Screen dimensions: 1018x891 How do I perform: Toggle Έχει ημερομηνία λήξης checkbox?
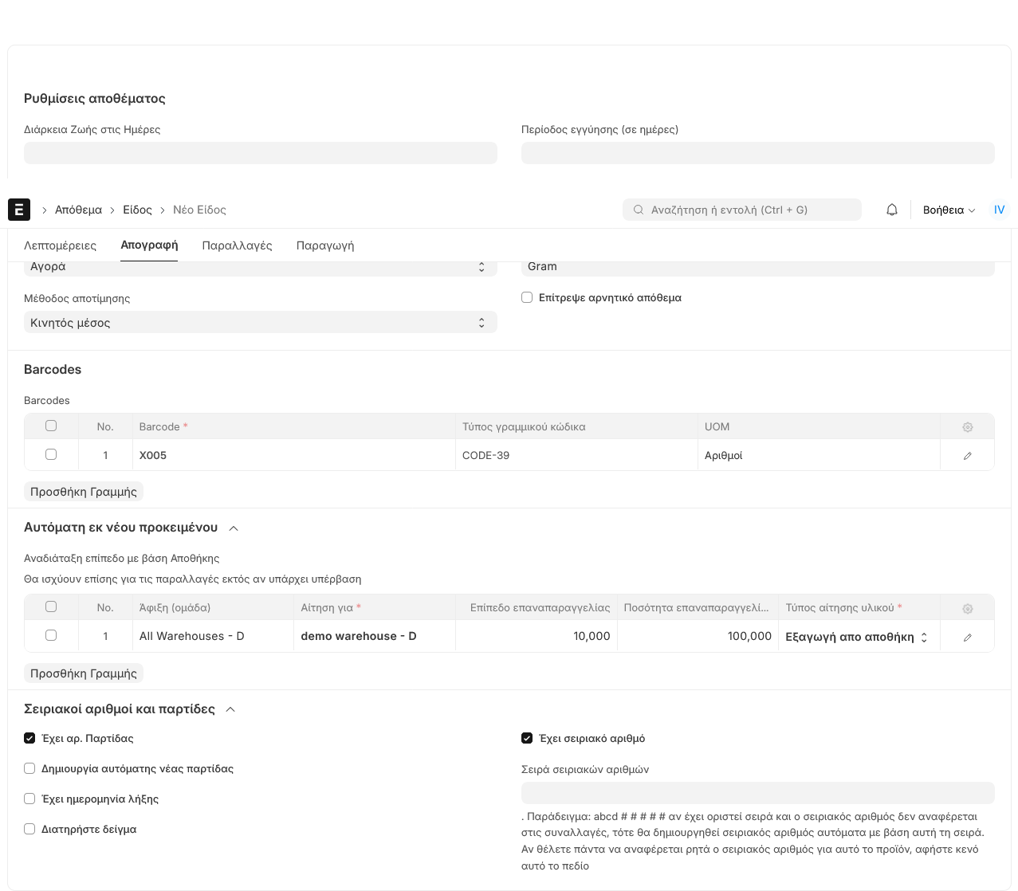tap(29, 799)
